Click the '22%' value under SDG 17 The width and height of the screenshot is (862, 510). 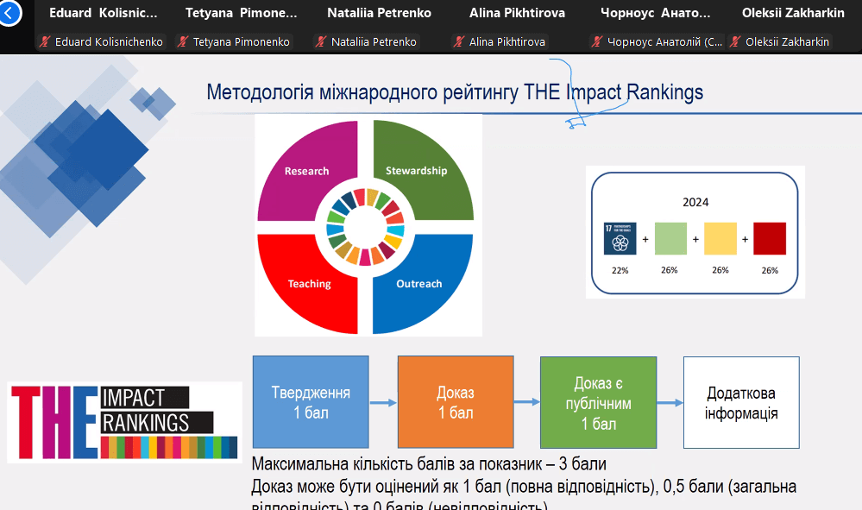620,270
